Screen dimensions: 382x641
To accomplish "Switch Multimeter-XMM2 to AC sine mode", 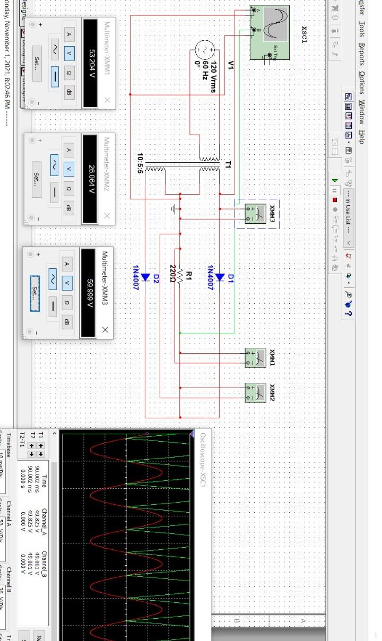I will pyautogui.click(x=55, y=166).
